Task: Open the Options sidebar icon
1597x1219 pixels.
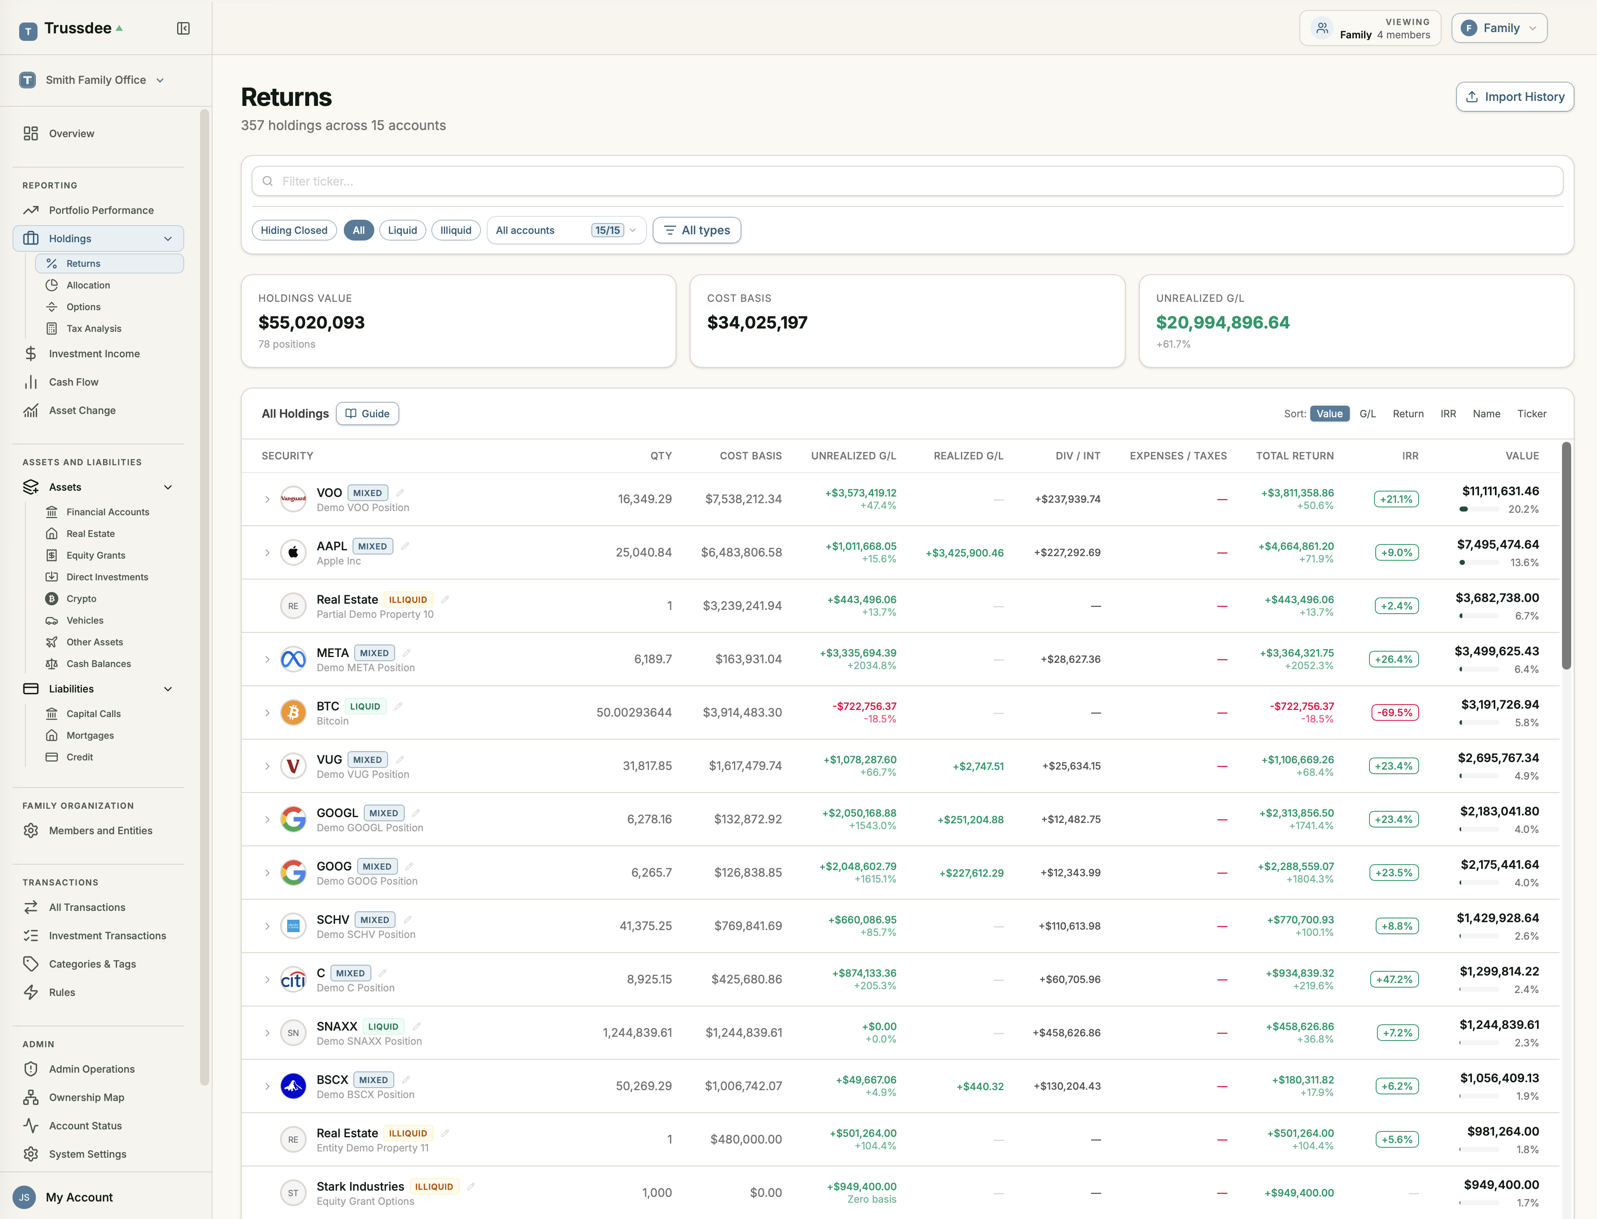Action: [52, 307]
